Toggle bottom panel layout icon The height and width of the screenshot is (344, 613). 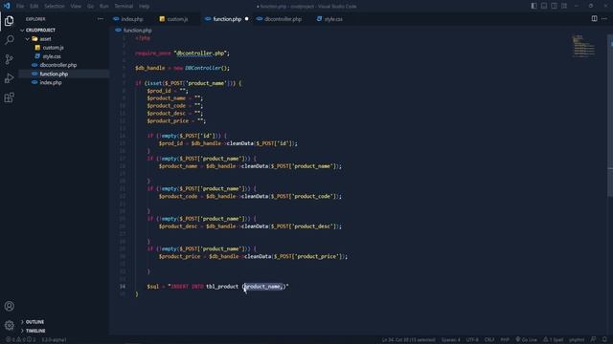click(x=544, y=6)
